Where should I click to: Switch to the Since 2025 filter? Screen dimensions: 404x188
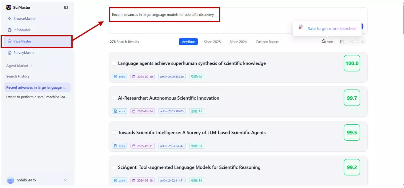[212, 42]
